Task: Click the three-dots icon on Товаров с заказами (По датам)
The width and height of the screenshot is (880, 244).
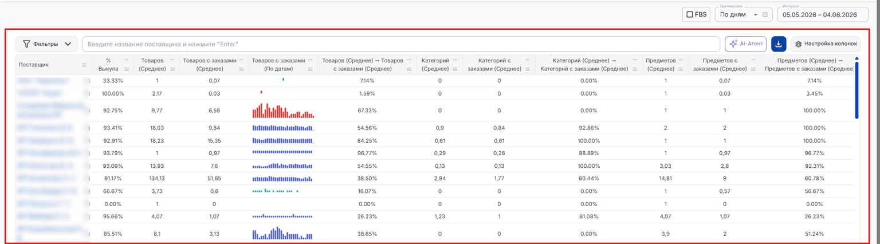Action: (311, 60)
